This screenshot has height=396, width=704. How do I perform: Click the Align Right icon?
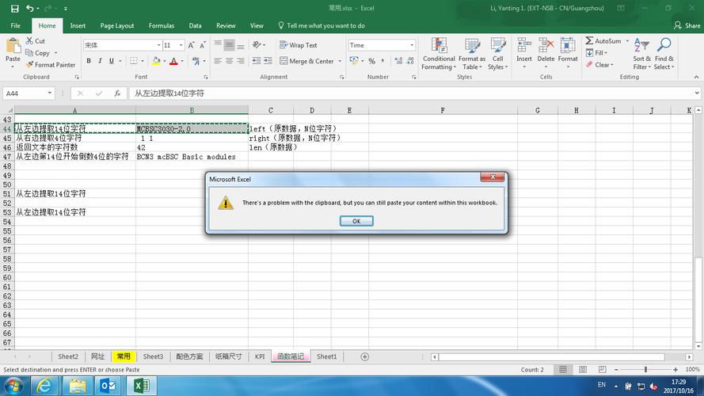click(241, 61)
